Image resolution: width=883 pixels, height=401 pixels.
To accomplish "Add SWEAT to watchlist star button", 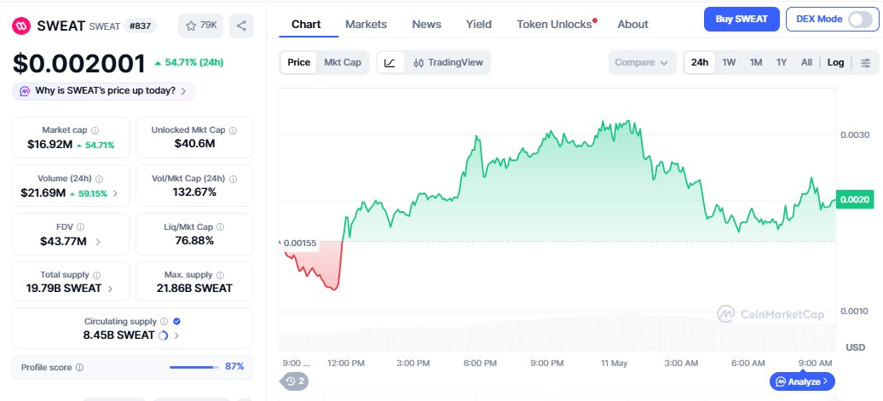I will pos(201,26).
